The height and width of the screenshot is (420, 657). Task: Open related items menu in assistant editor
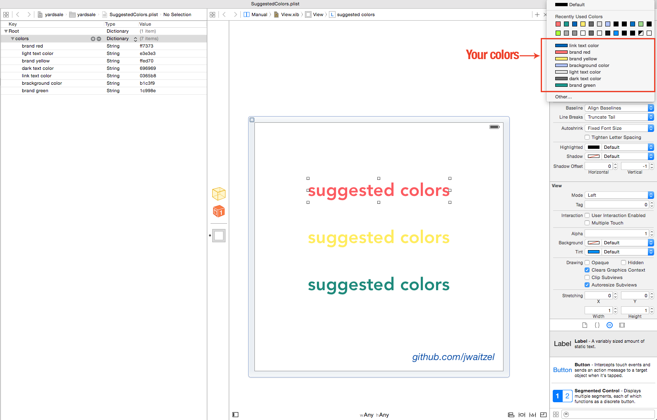point(213,14)
